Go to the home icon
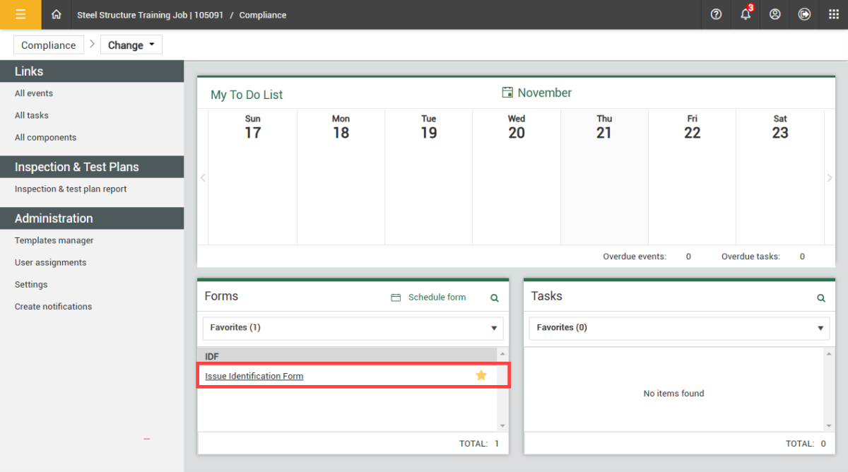This screenshot has height=472, width=848. [x=57, y=14]
